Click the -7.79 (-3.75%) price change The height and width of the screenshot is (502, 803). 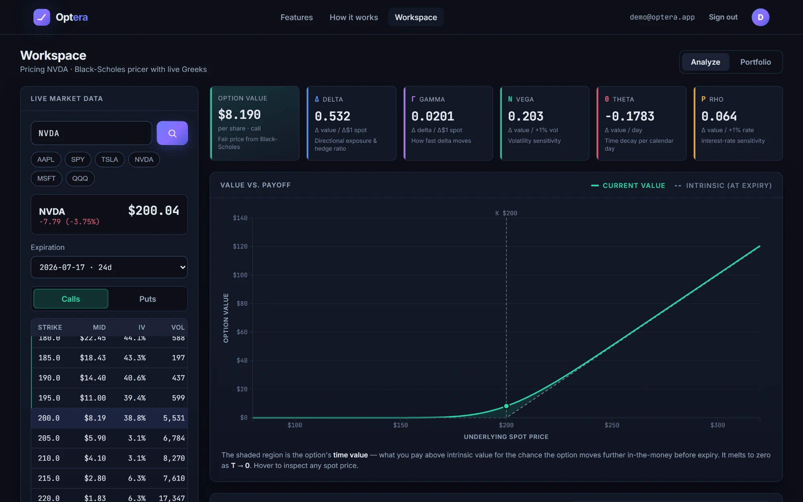(x=69, y=222)
